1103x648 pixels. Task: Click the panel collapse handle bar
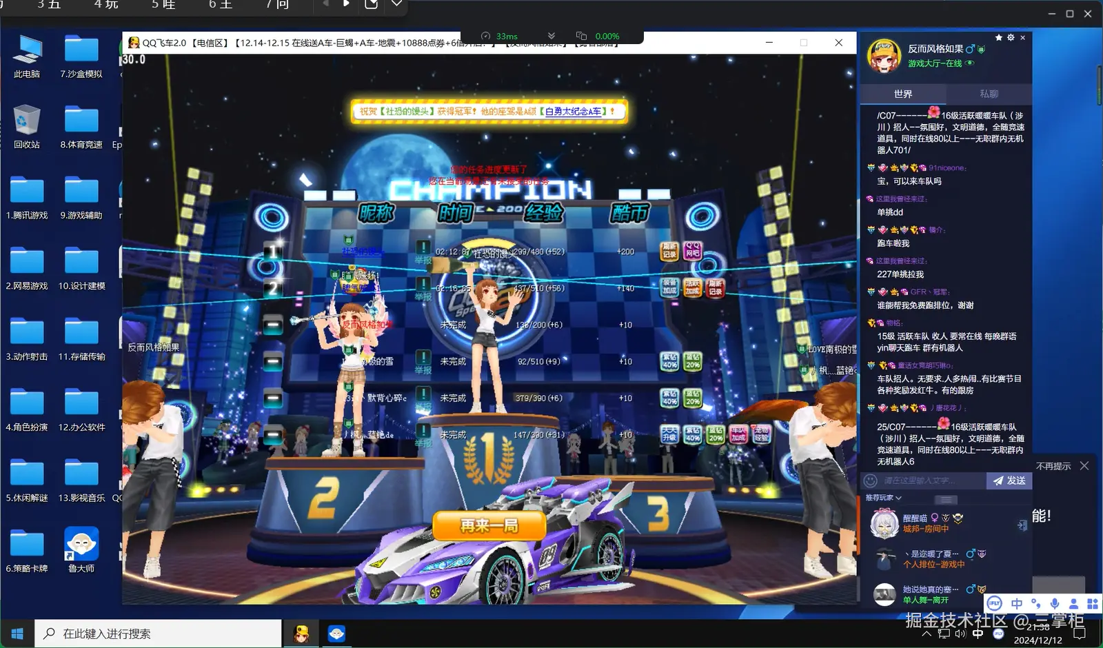pyautogui.click(x=946, y=499)
